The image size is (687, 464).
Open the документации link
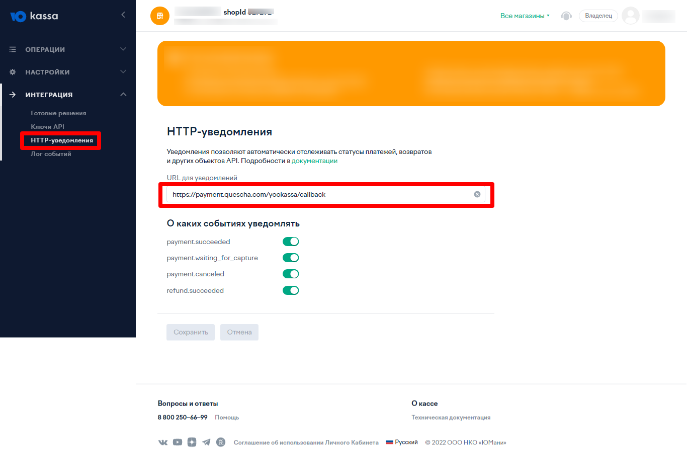pyautogui.click(x=314, y=161)
